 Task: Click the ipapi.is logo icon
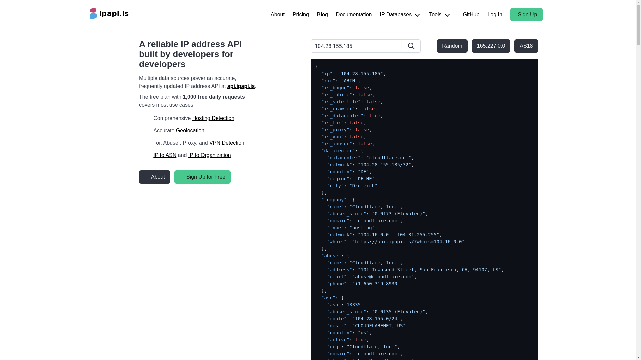pyautogui.click(x=93, y=14)
